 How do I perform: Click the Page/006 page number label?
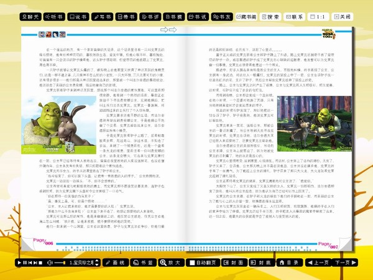click(x=43, y=241)
